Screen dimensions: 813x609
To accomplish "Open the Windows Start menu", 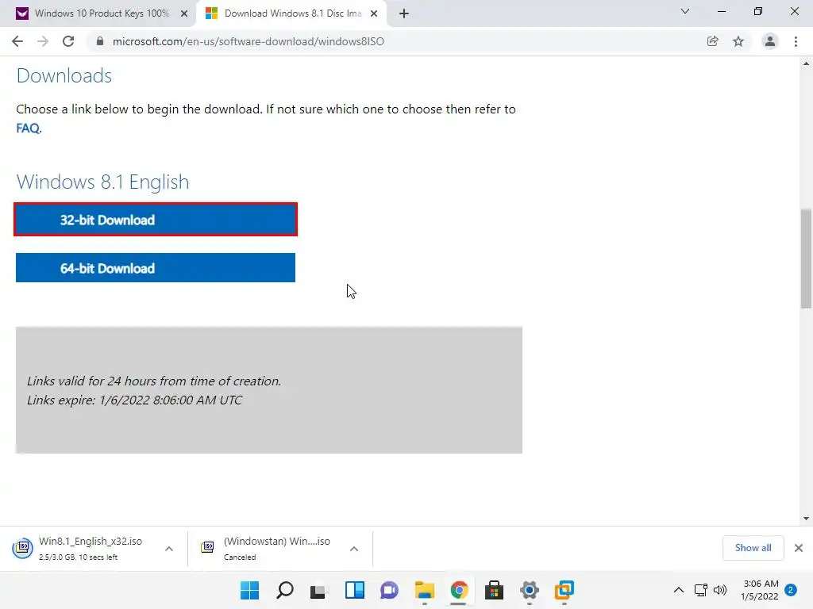I will tap(249, 590).
